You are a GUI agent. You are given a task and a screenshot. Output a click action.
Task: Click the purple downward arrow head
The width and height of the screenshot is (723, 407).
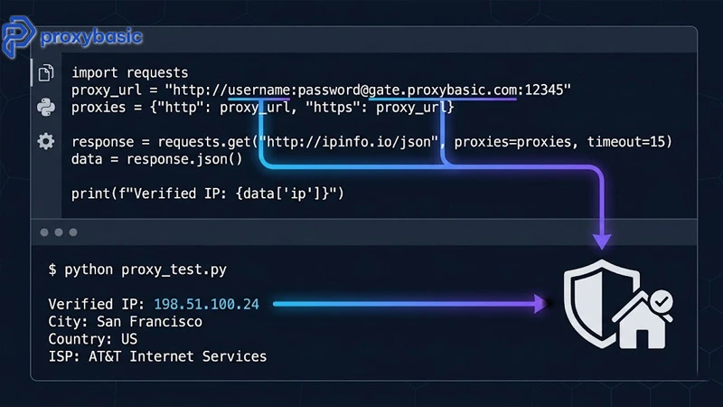point(602,241)
